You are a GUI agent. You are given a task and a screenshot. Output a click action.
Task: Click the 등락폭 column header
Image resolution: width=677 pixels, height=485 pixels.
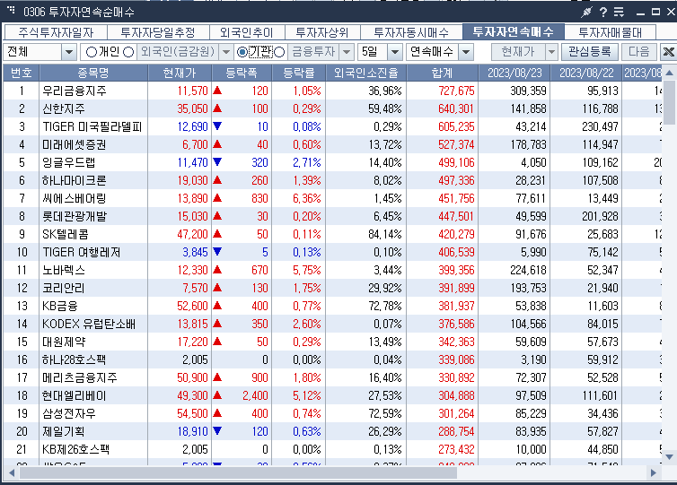242,73
